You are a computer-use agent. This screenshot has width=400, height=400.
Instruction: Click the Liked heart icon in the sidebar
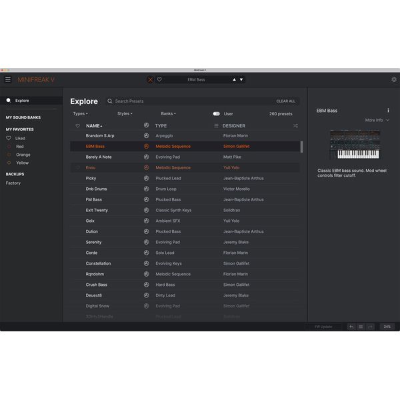point(9,138)
